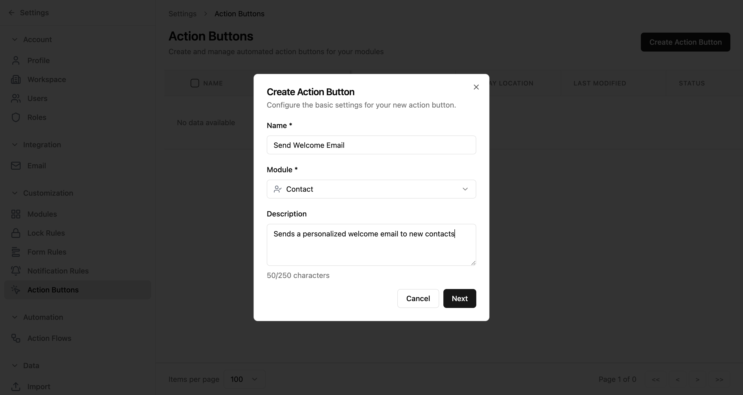This screenshot has width=743, height=395.
Task: Open Modules customization page
Action: (x=78, y=214)
